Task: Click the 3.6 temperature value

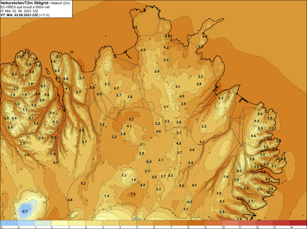Action: [219, 193]
